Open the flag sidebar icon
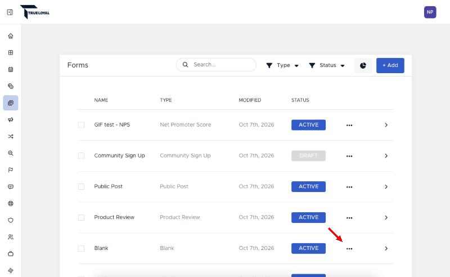The image size is (450, 277). click(x=11, y=170)
